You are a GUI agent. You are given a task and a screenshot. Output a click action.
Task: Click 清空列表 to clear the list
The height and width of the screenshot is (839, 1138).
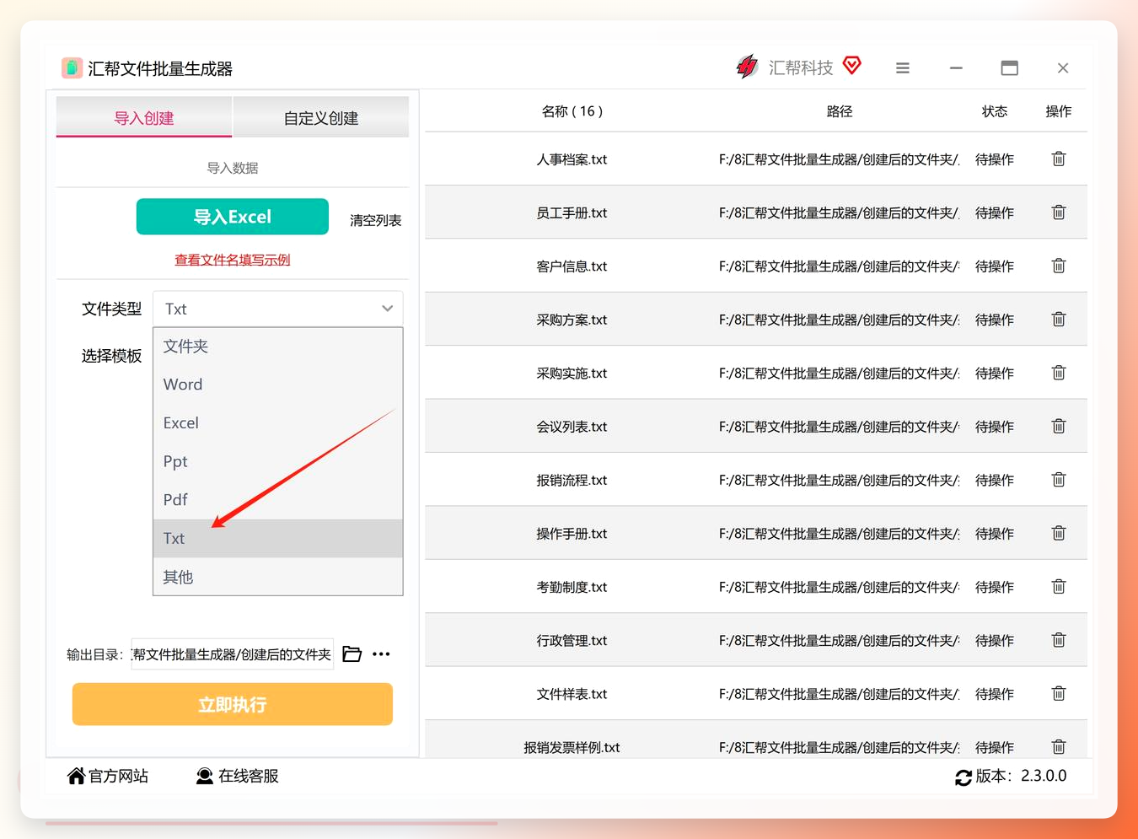376,220
